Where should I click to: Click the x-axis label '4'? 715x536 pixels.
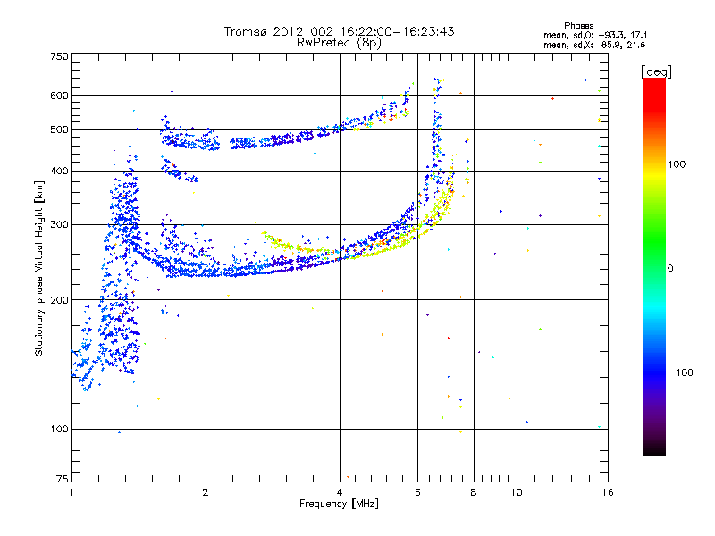coord(340,492)
